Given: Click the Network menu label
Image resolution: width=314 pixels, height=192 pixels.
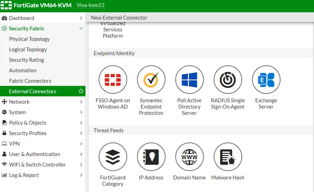Looking at the screenshot, I should pyautogui.click(x=19, y=102).
